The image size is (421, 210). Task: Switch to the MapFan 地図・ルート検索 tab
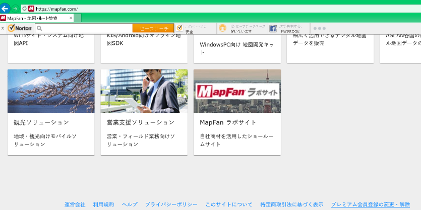click(32, 18)
